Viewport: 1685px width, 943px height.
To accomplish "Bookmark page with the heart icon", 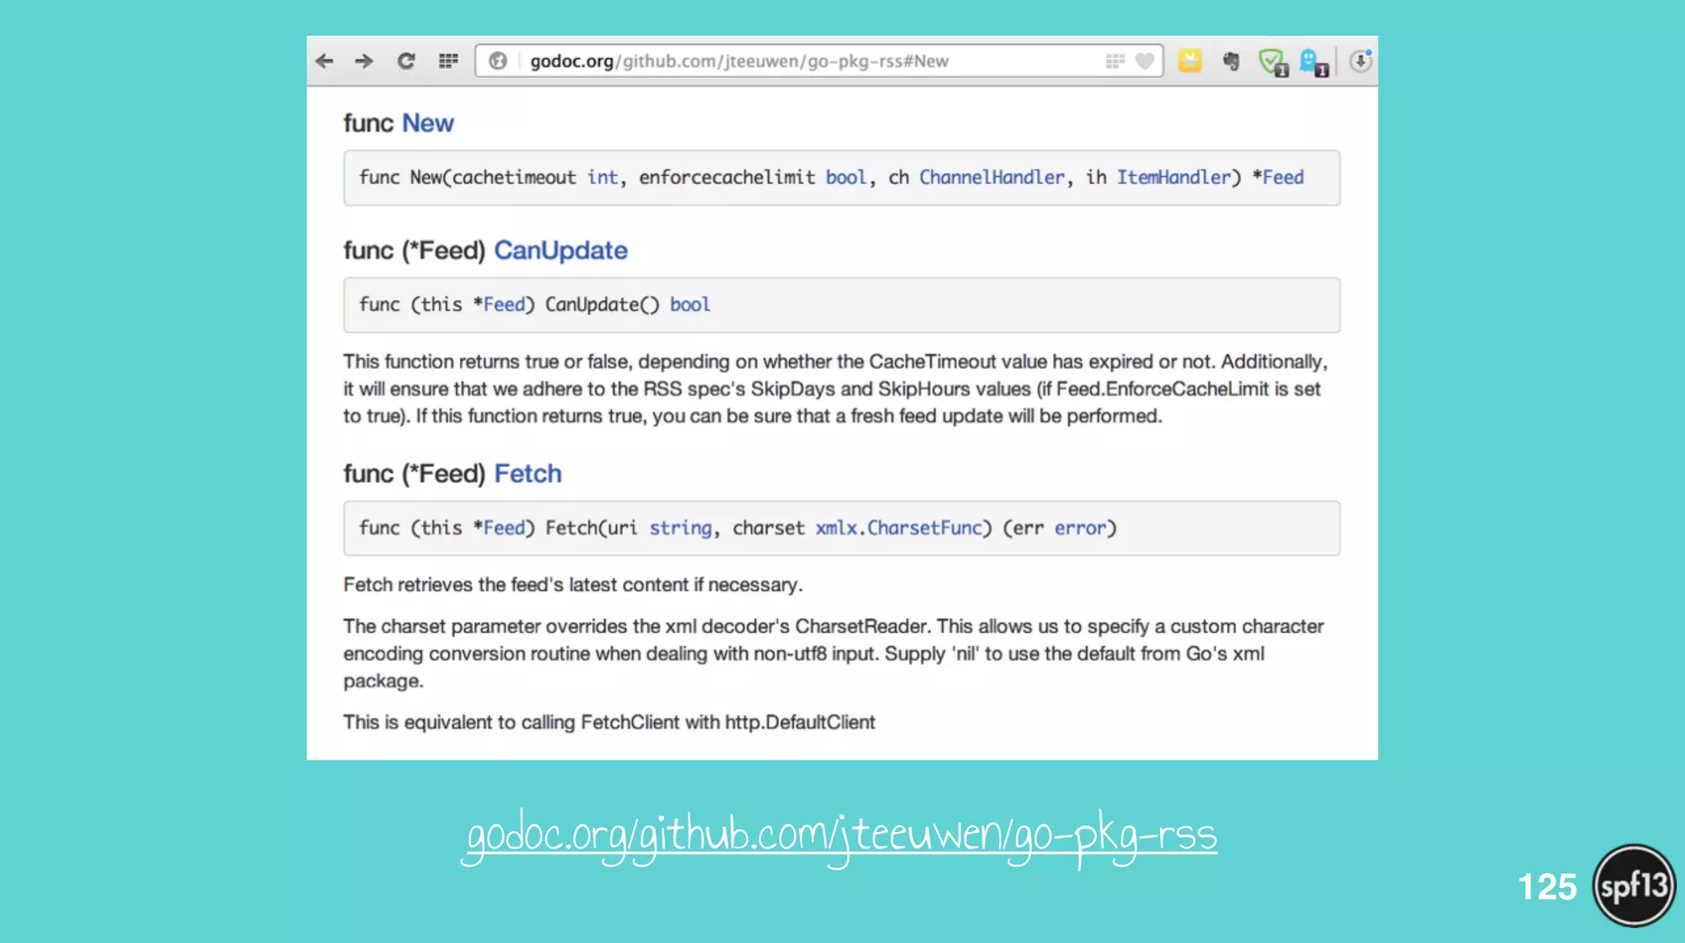I will [x=1144, y=61].
